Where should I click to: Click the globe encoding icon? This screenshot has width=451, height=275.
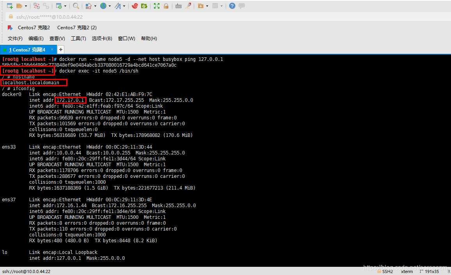103,6
